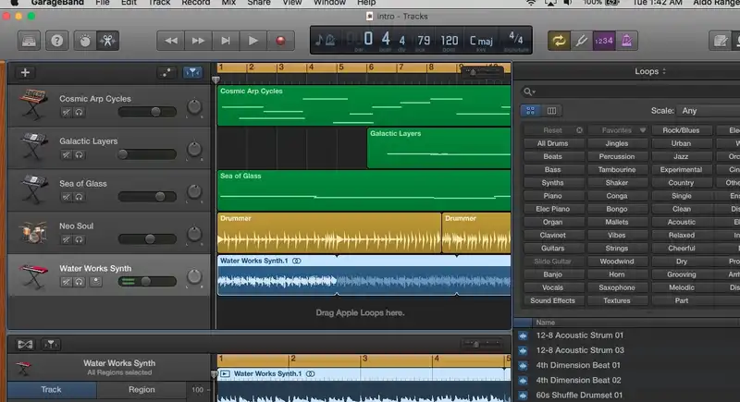Viewport: 740px width, 402px height.
Task: Open the Share menu
Action: tap(259, 3)
